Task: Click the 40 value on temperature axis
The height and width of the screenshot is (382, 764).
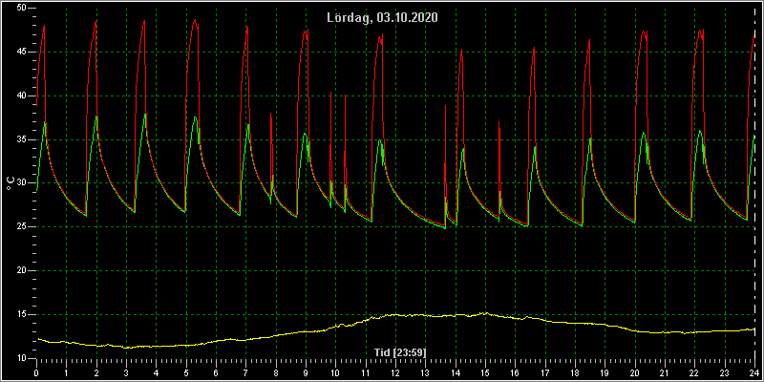Action: click(x=23, y=96)
